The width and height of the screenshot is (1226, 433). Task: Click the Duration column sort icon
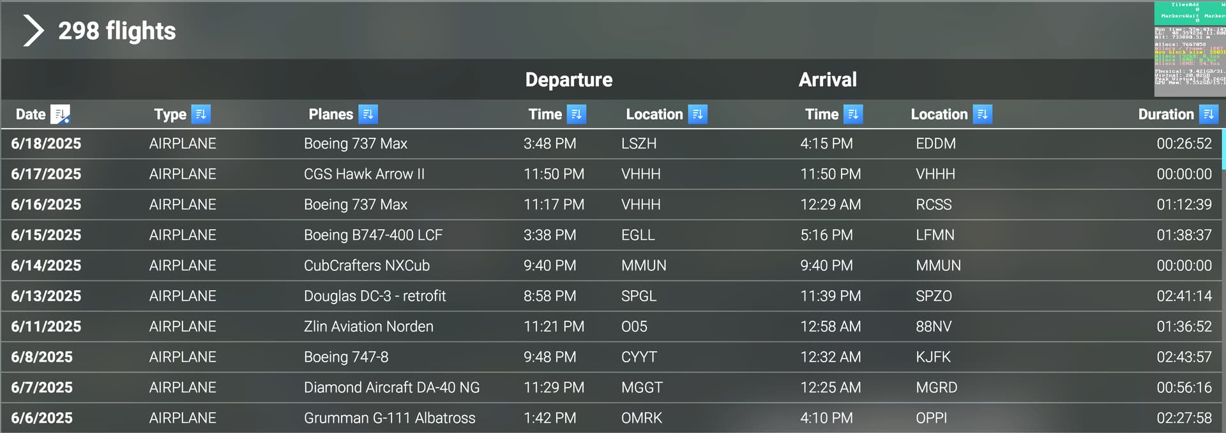[1208, 114]
